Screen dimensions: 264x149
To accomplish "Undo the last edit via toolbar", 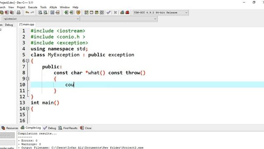I will [27, 12].
